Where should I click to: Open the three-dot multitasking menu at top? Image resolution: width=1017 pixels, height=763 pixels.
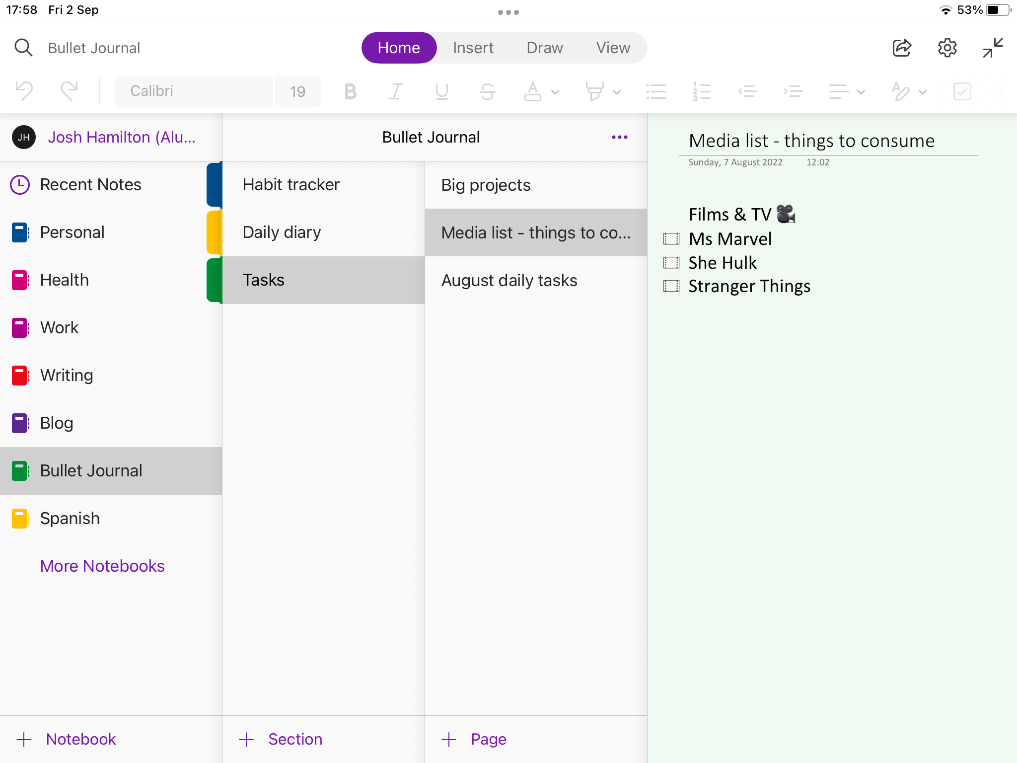[508, 12]
